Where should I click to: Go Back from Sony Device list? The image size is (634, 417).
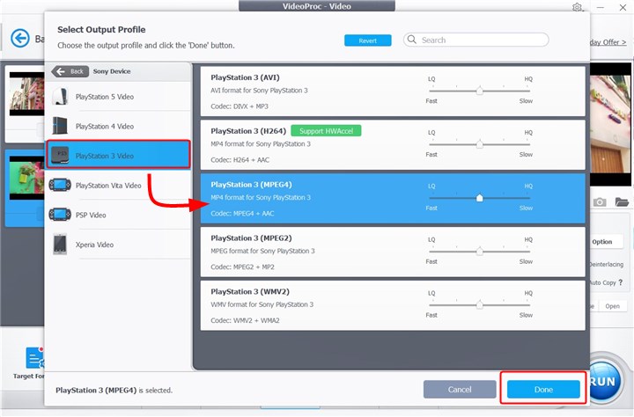pyautogui.click(x=70, y=71)
